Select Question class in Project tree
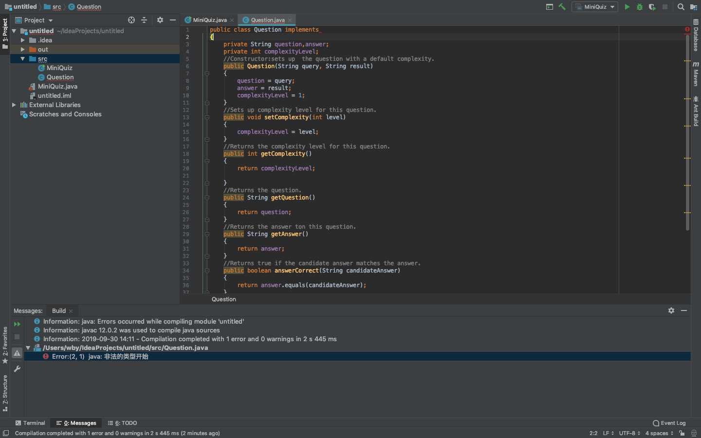 (x=60, y=77)
